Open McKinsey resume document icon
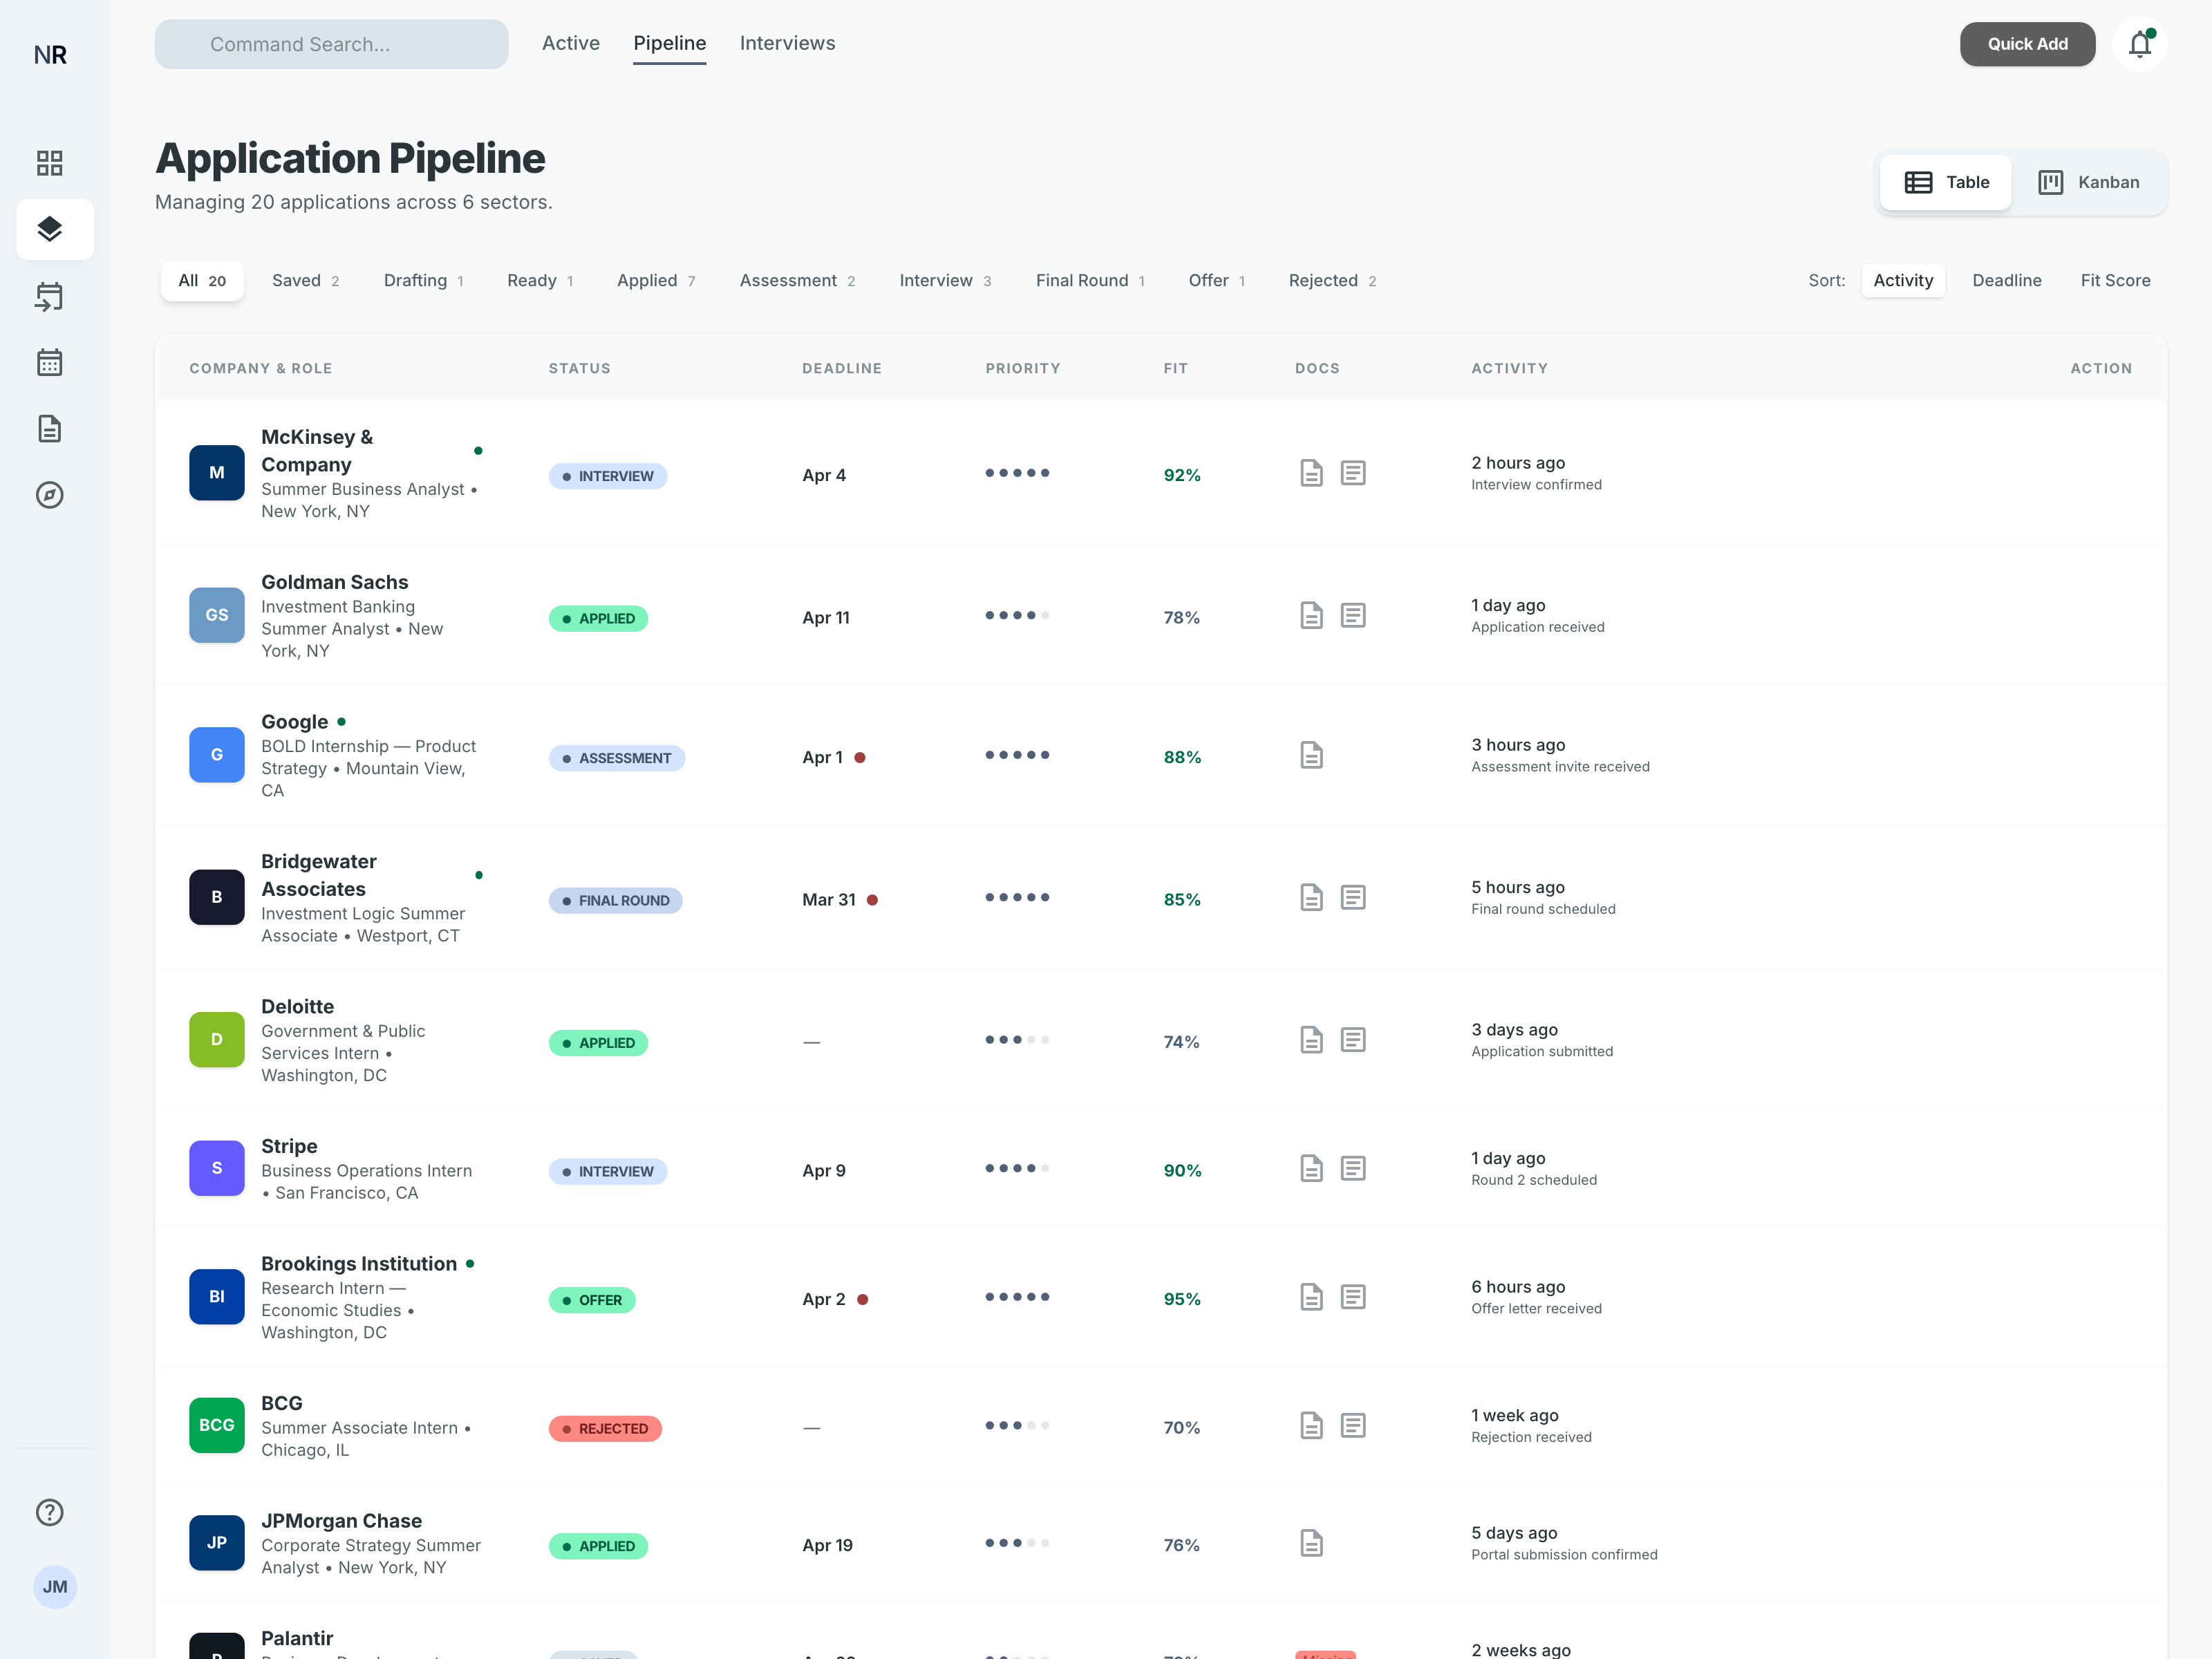The height and width of the screenshot is (1659, 2212). click(x=1311, y=473)
